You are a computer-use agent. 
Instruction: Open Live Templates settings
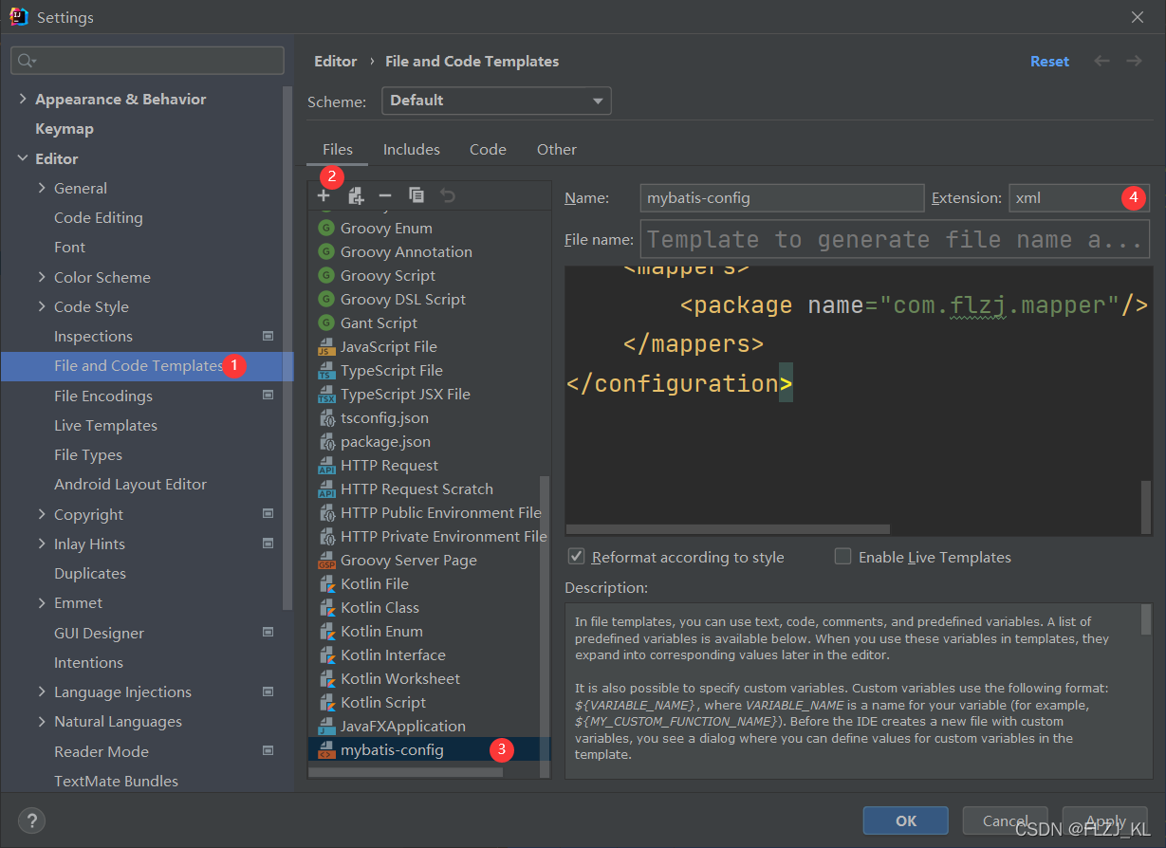pyautogui.click(x=105, y=425)
